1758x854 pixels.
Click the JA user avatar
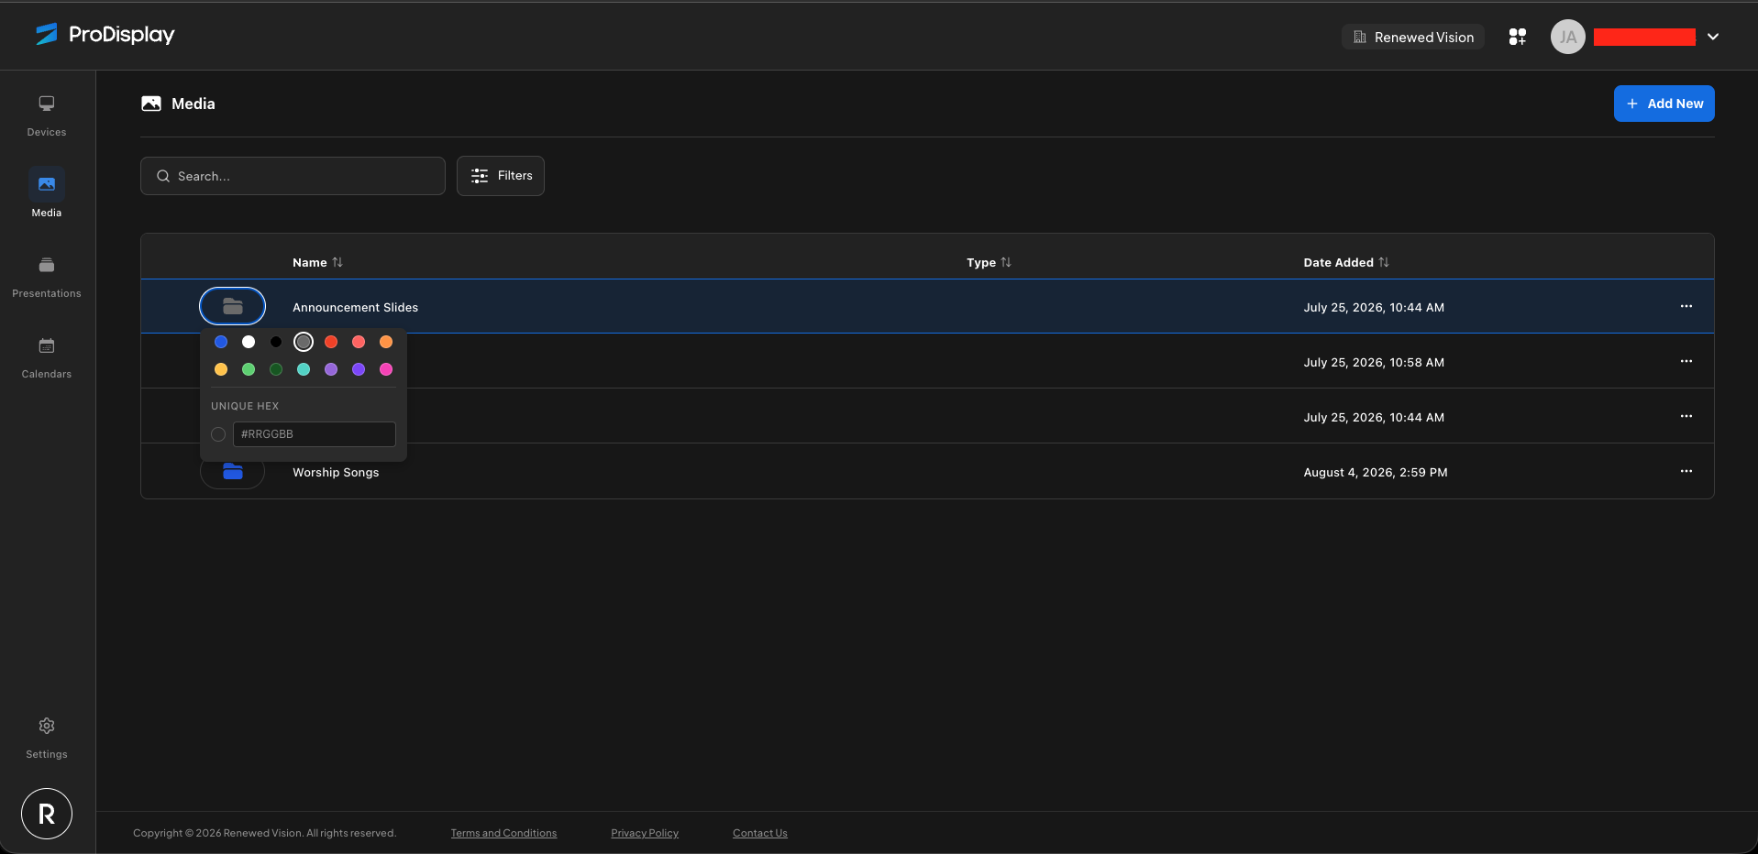(1568, 37)
